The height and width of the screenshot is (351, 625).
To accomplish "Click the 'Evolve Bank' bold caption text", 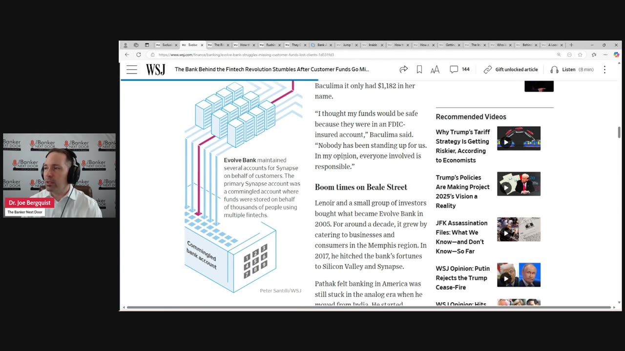I will coord(240,160).
